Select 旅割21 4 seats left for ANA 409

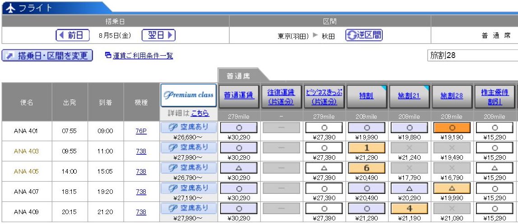[409, 209]
